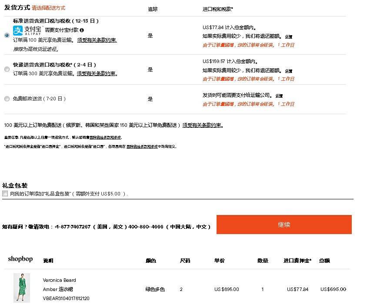The image size is (367, 304).
Task: Click the quantity value 1
Action: [263, 290]
